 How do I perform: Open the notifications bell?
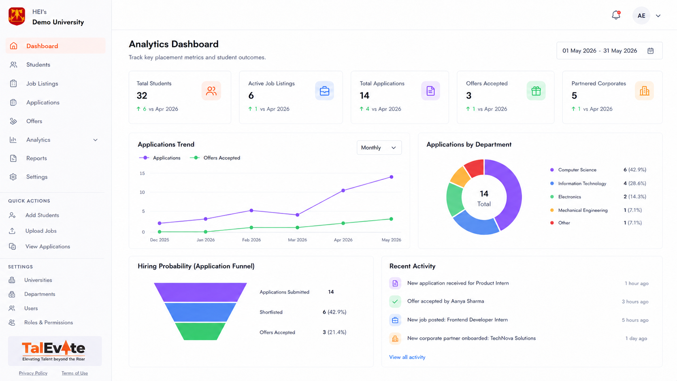point(616,15)
